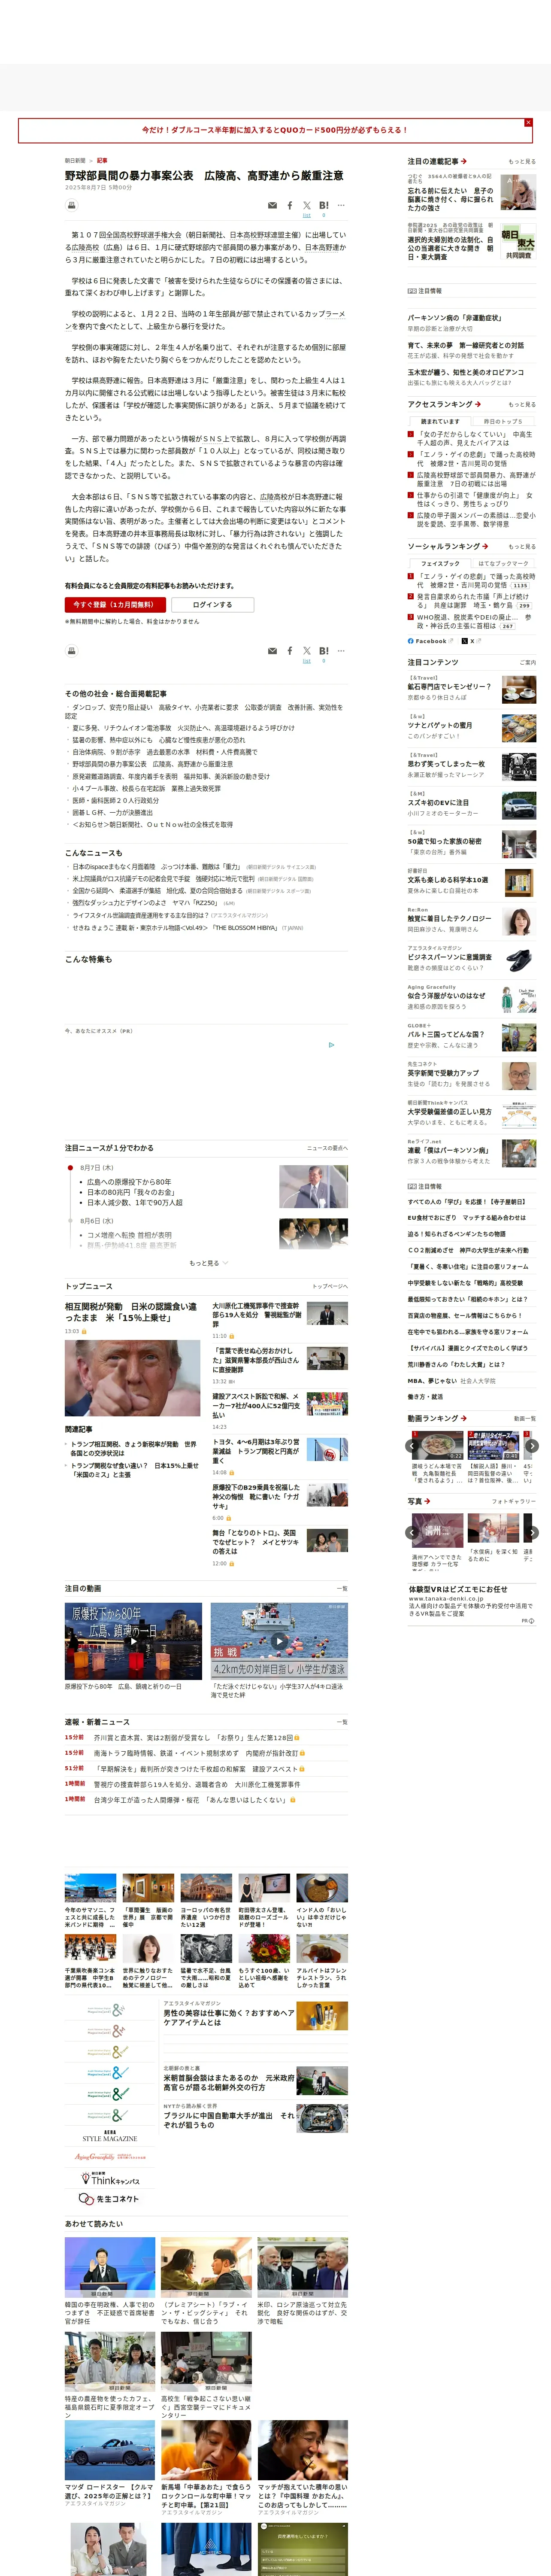Open the Trump photo in top news
Viewport: 551px width, 2576px height.
tap(133, 1378)
